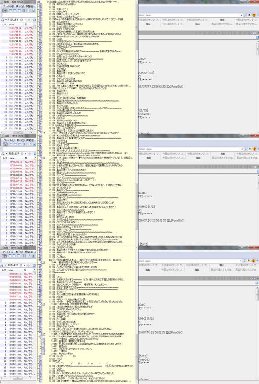Click the pressed first toolbar icon in the middle window
Viewport: 259px width, 384px height.
(5, 144)
